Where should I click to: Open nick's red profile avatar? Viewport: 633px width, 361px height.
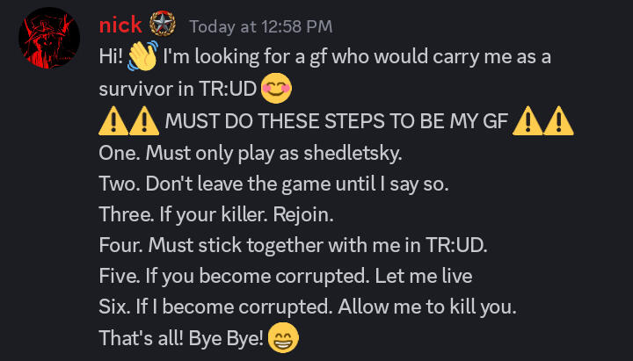click(x=49, y=38)
